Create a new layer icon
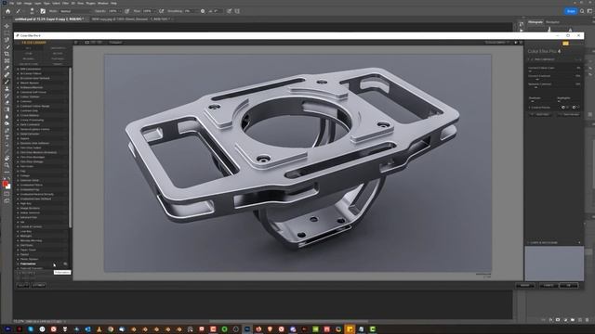 click(580, 320)
